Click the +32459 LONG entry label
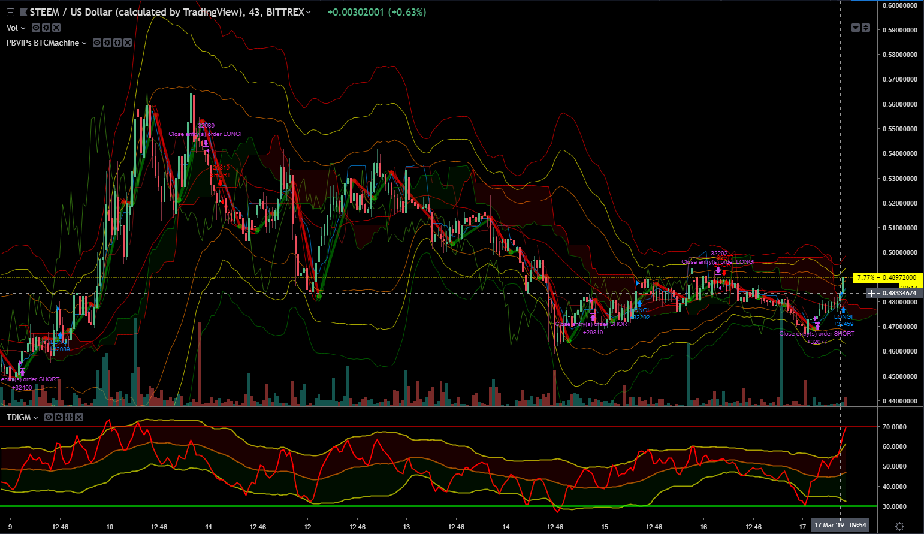The width and height of the screenshot is (924, 534). tap(843, 324)
